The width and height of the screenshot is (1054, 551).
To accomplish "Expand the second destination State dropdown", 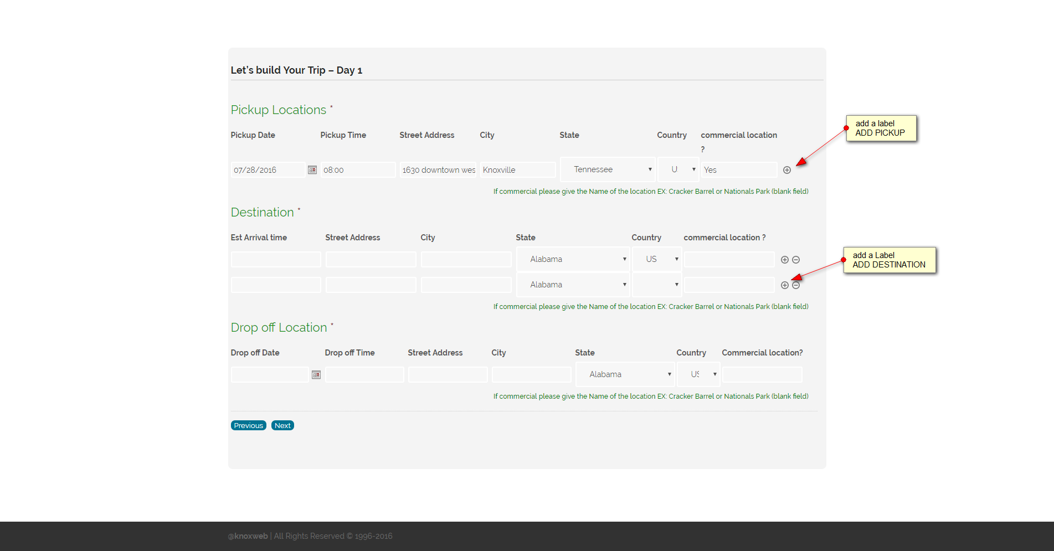I will point(573,285).
